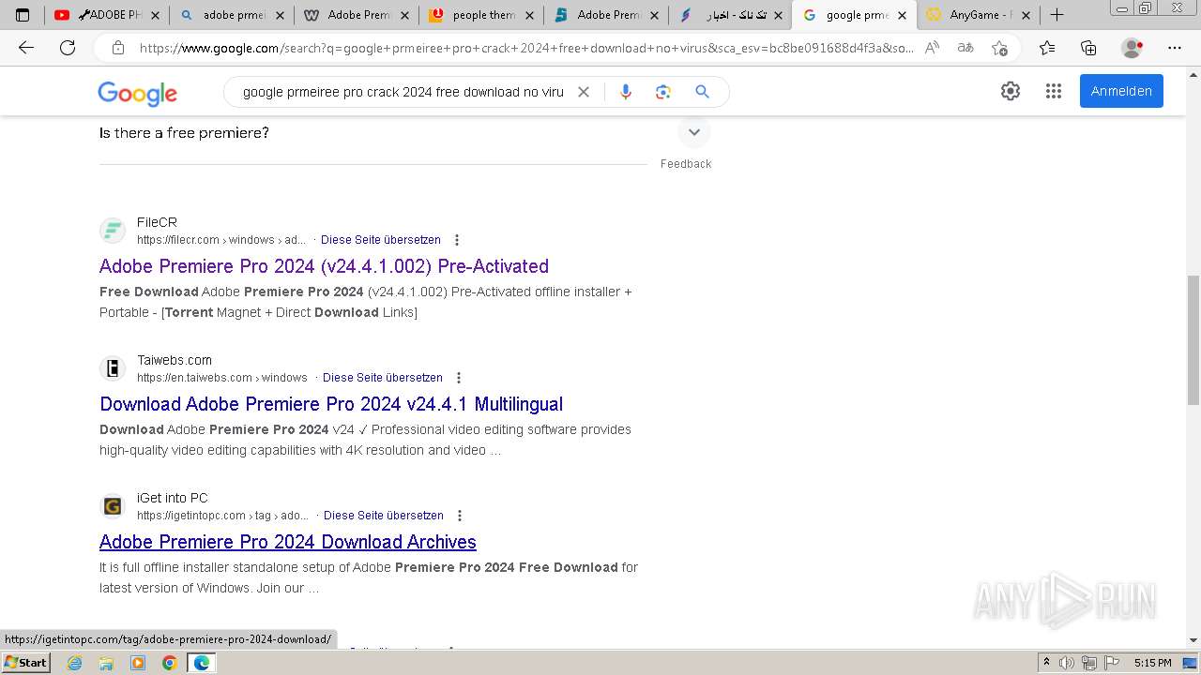Start voice search with microphone
The height and width of the screenshot is (675, 1201).
626,92
